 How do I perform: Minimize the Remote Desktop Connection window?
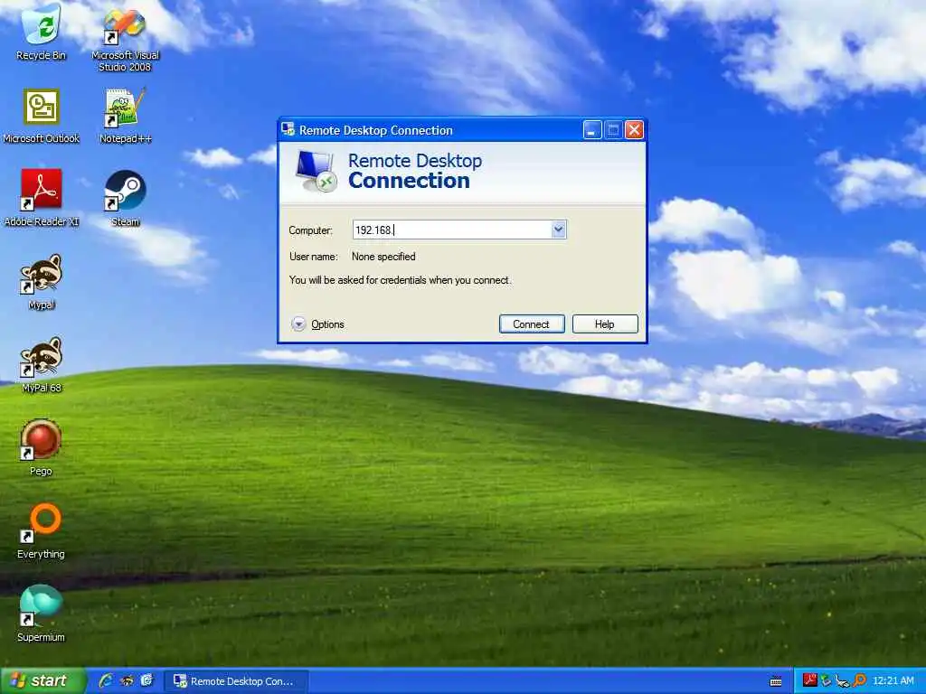tap(592, 130)
